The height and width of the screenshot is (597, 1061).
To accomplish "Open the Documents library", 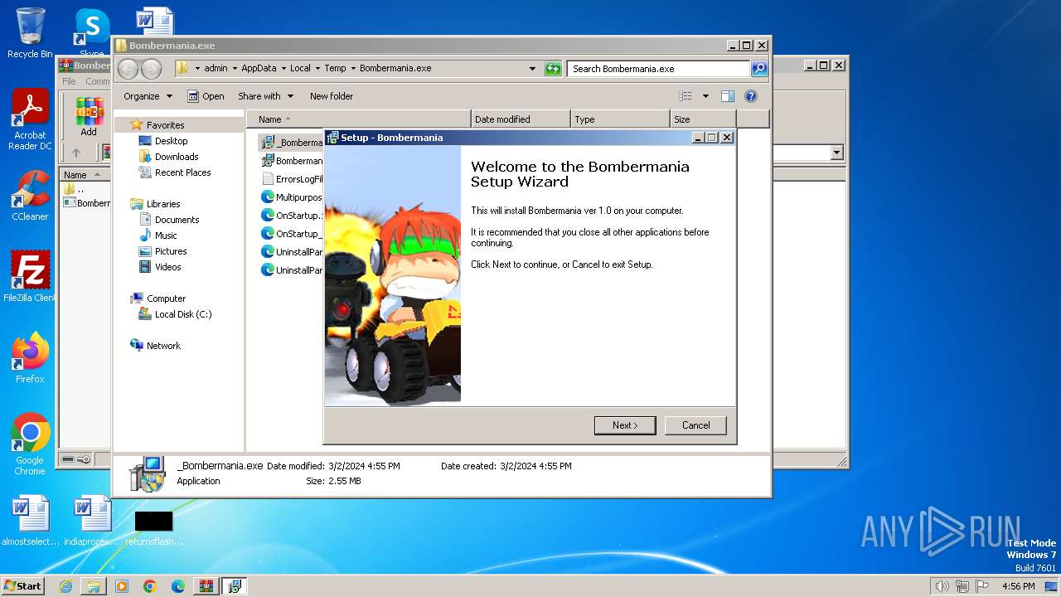I will tap(177, 220).
